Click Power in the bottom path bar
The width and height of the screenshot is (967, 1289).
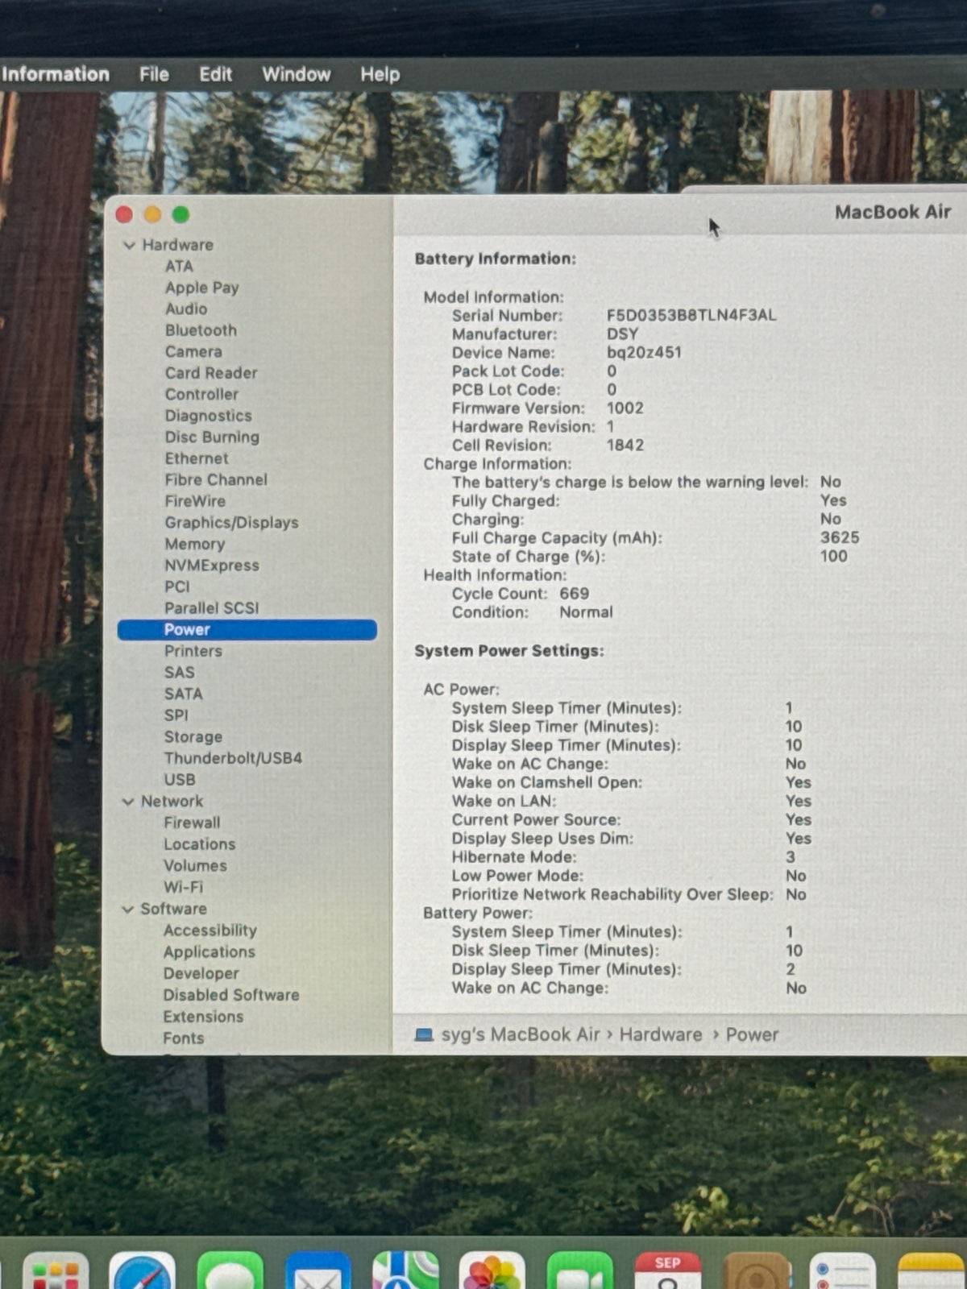pos(752,1034)
